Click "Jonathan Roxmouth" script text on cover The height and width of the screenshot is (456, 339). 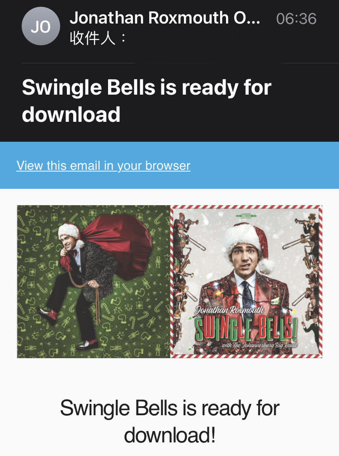(229, 310)
